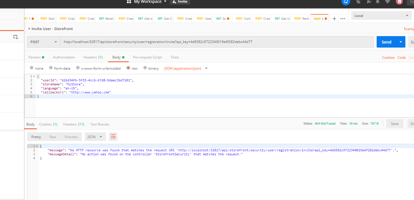Open the Send button dropdown arrow
Screen dimensions: 414x200
[401, 42]
